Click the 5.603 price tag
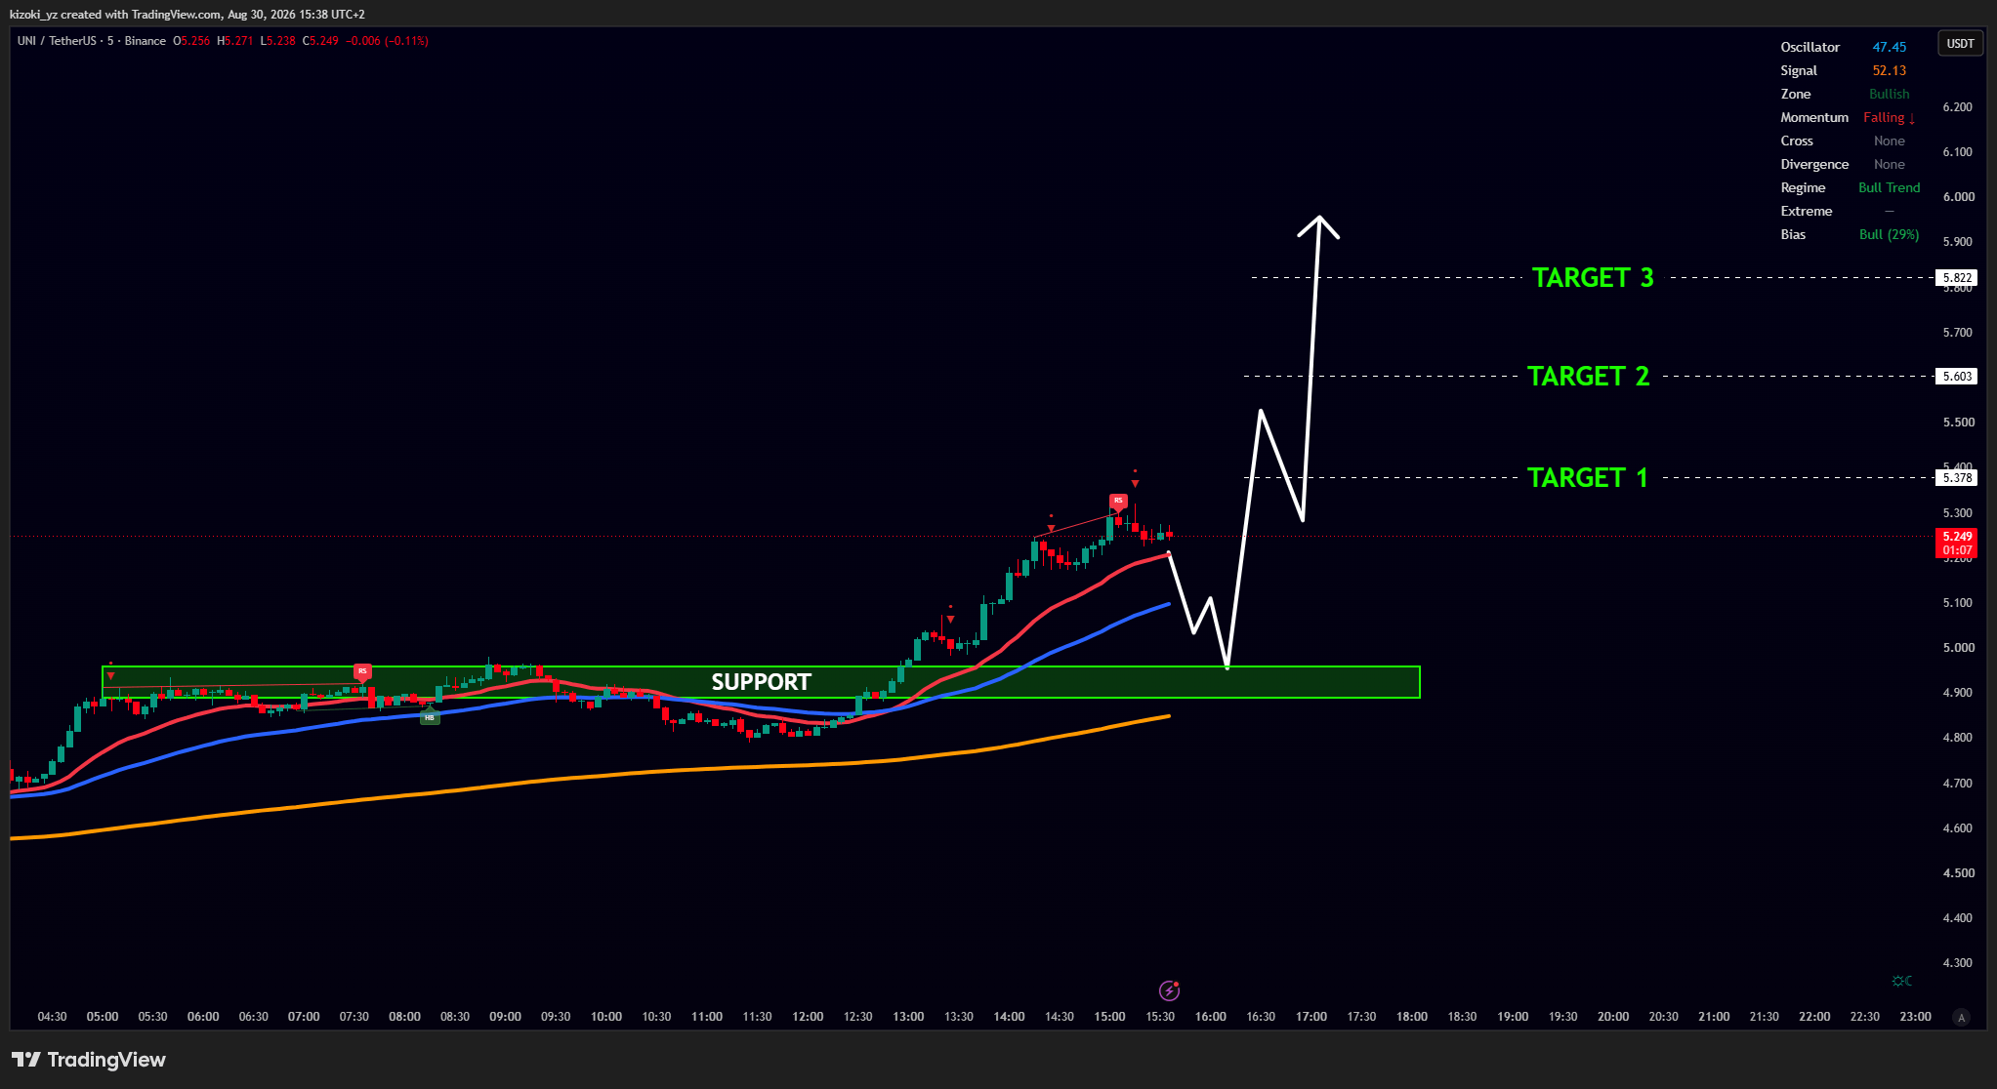This screenshot has width=1997, height=1089. click(1956, 377)
